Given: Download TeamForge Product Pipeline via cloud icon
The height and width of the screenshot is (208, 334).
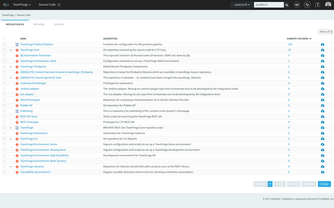Looking at the screenshot, I should pyautogui.click(x=323, y=44).
